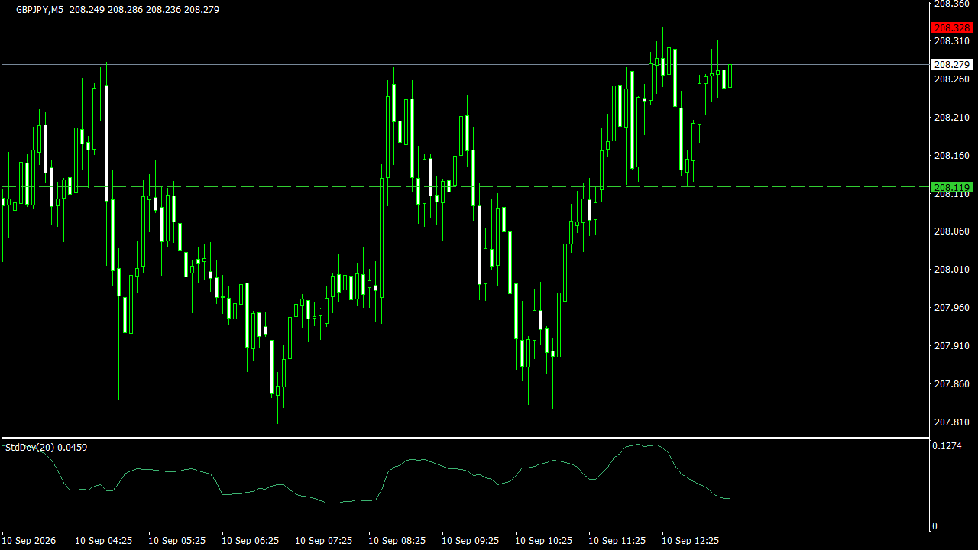This screenshot has height=550, width=978.
Task: Click the red 208.328 price label
Action: (x=951, y=27)
